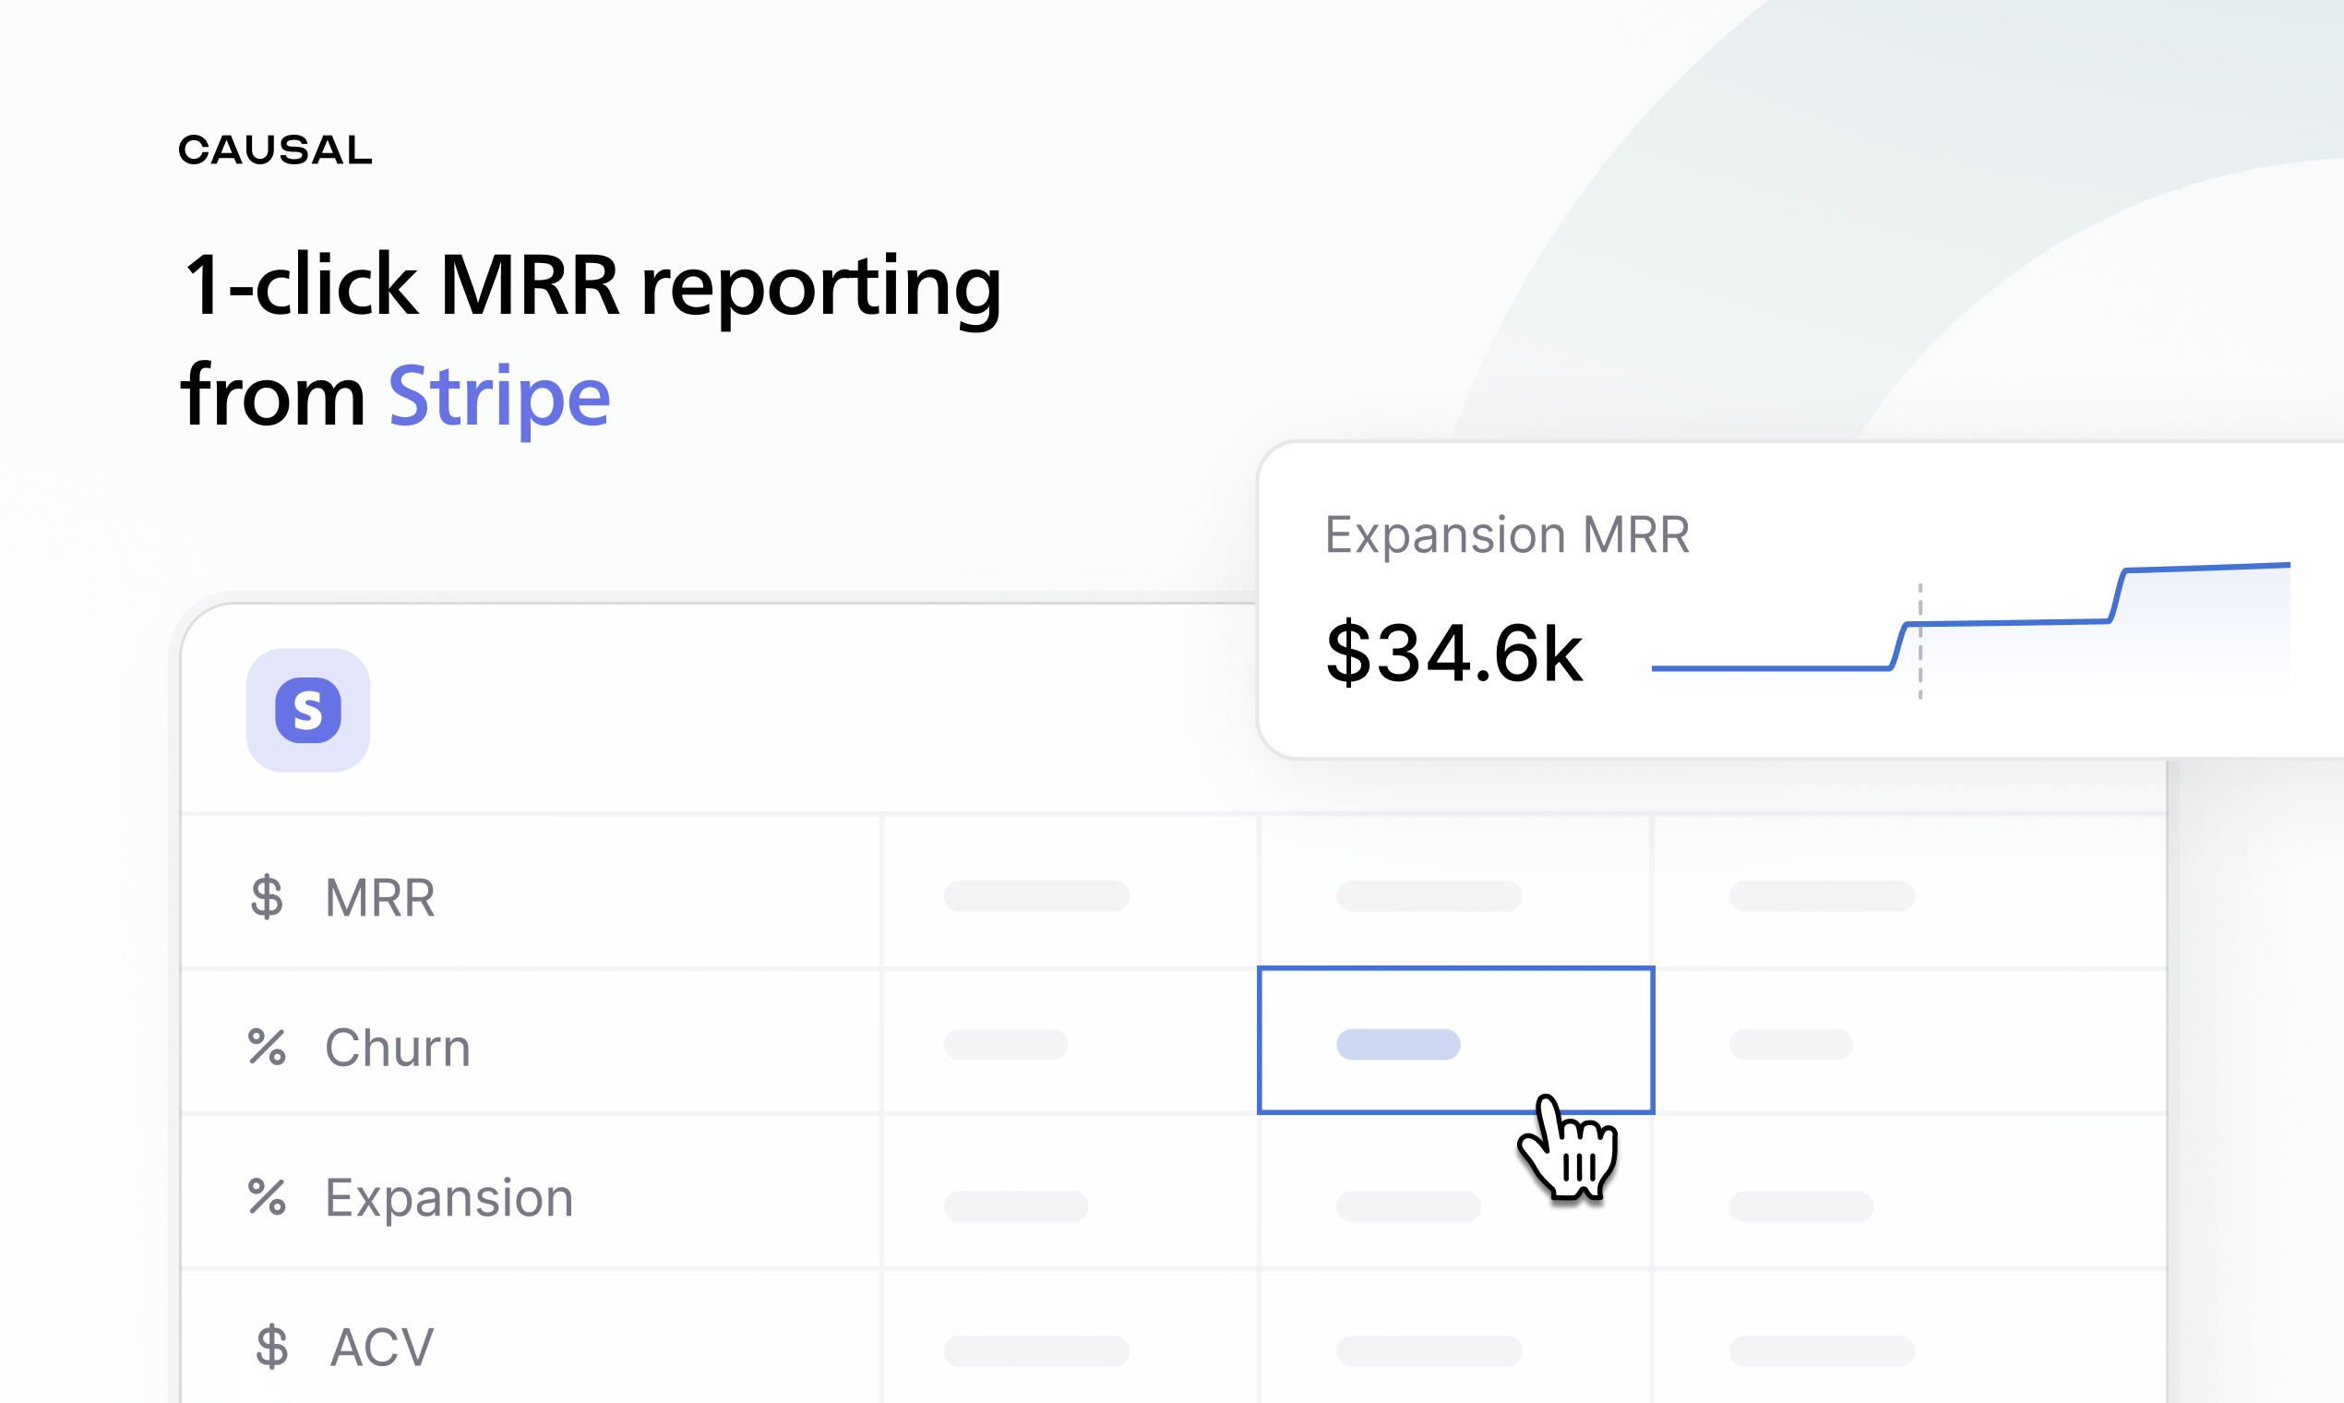Click the blue Stripe word in the headline
This screenshot has width=2344, height=1403.
[499, 397]
